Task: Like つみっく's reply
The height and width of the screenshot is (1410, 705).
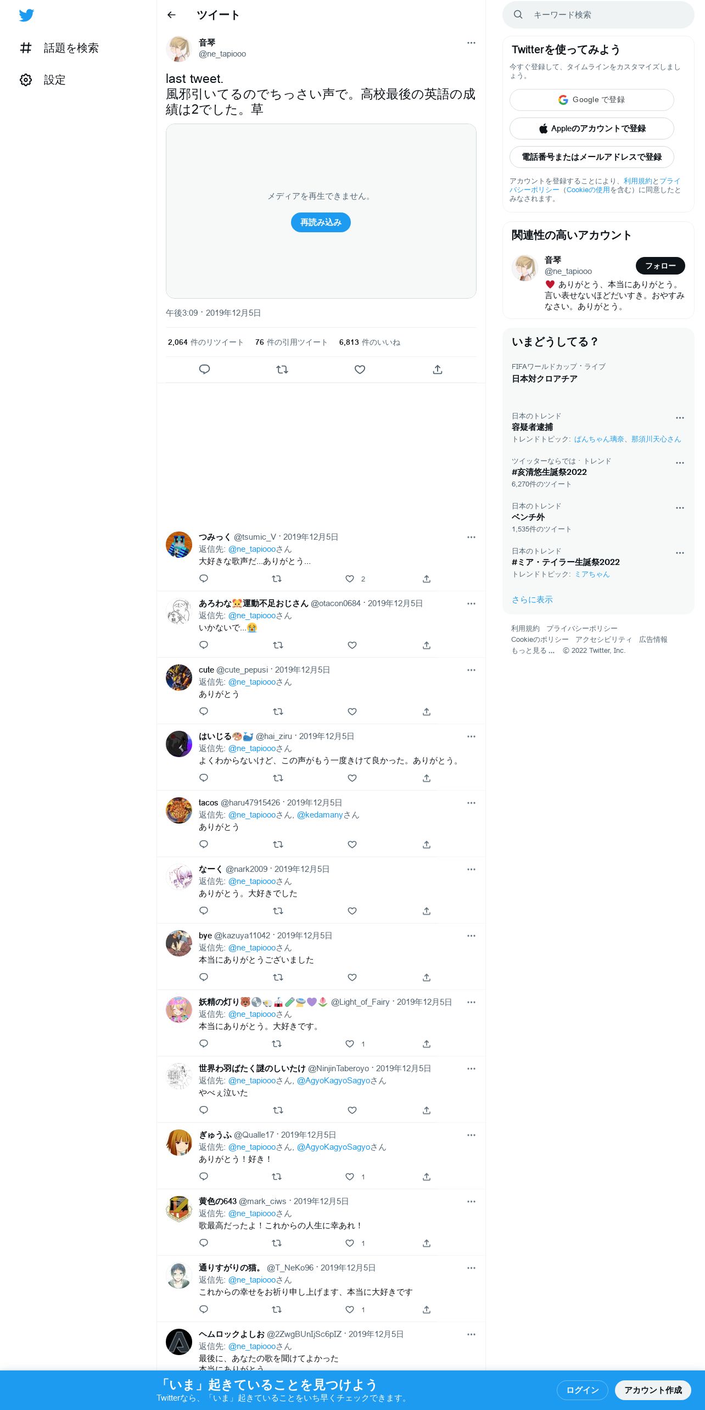Action: click(x=350, y=579)
